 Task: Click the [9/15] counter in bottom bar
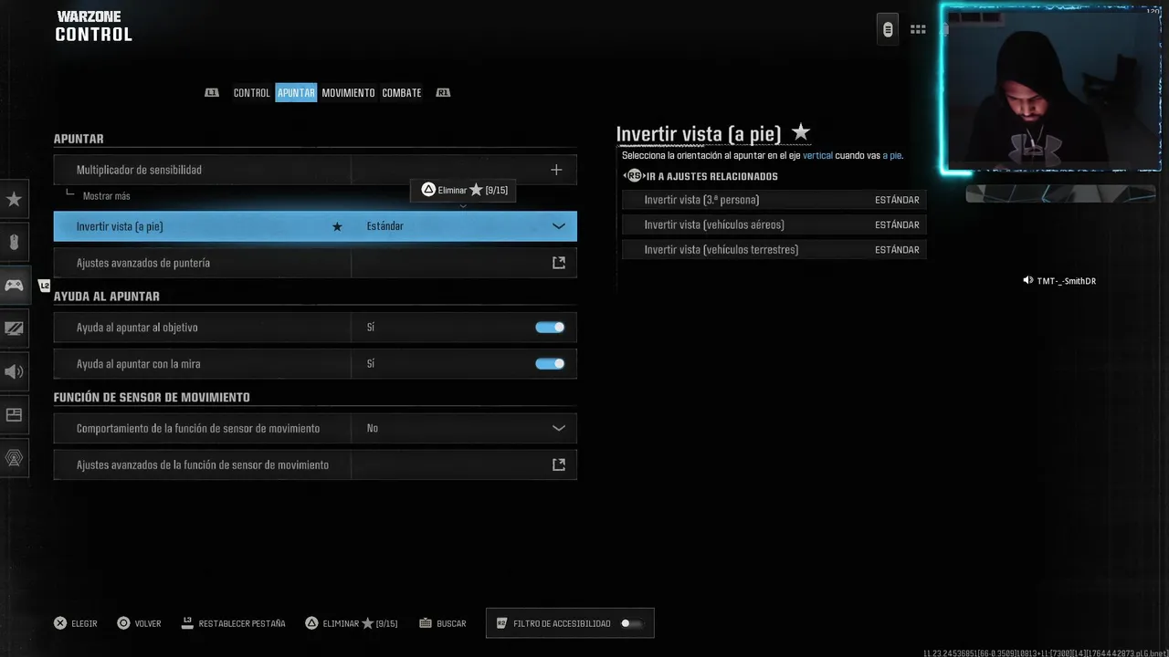click(386, 624)
